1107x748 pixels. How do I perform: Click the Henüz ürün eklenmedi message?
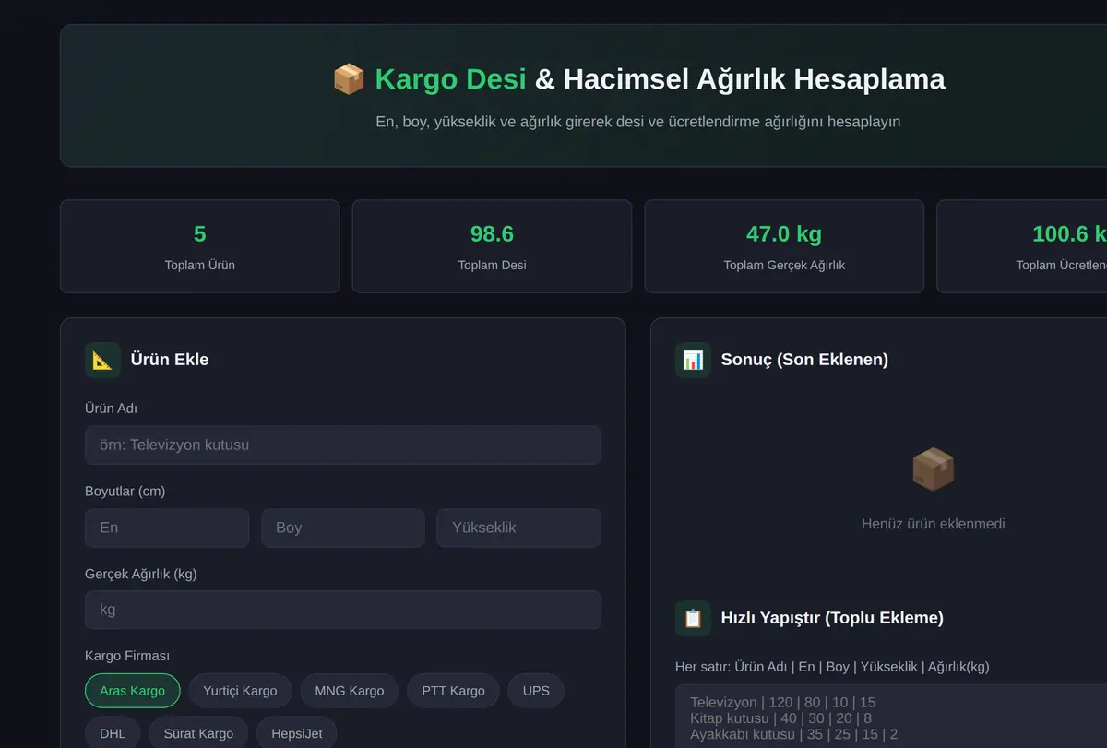point(933,524)
